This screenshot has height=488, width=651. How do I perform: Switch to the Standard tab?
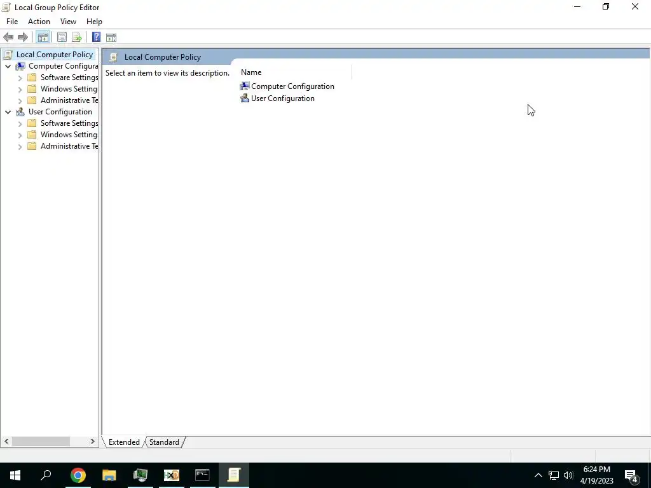coord(164,442)
